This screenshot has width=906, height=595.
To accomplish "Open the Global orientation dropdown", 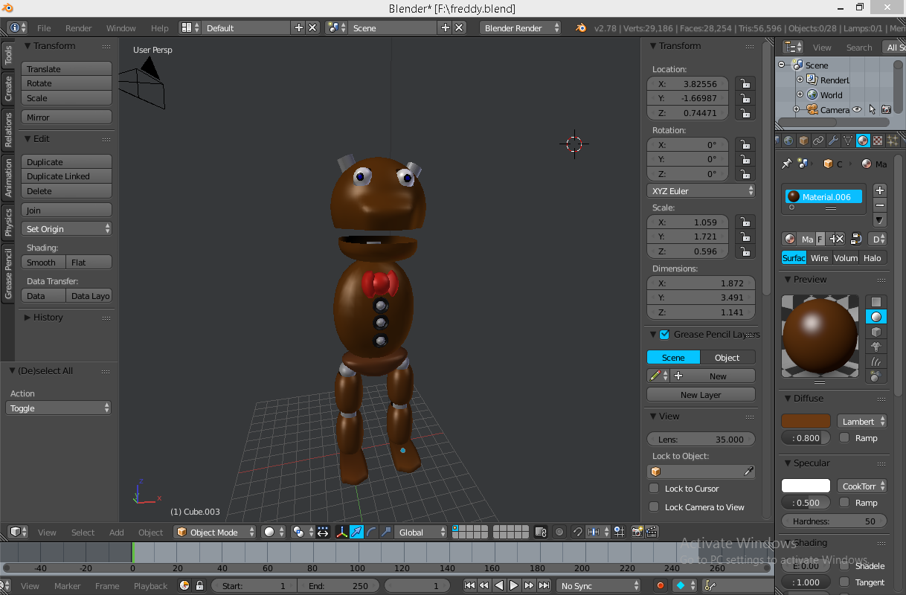I will coord(422,532).
